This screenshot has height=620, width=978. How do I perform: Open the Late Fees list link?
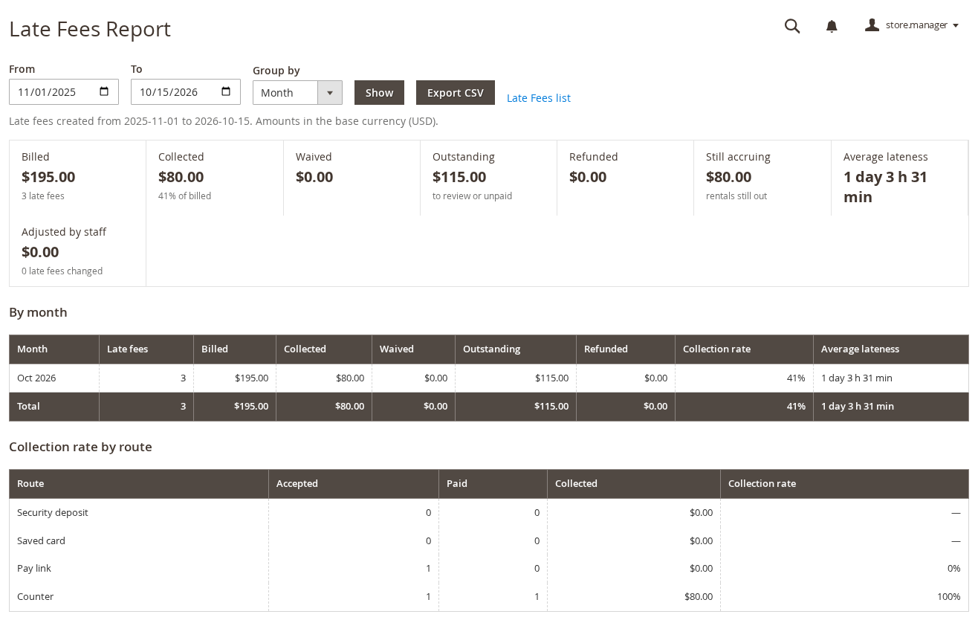click(x=539, y=98)
